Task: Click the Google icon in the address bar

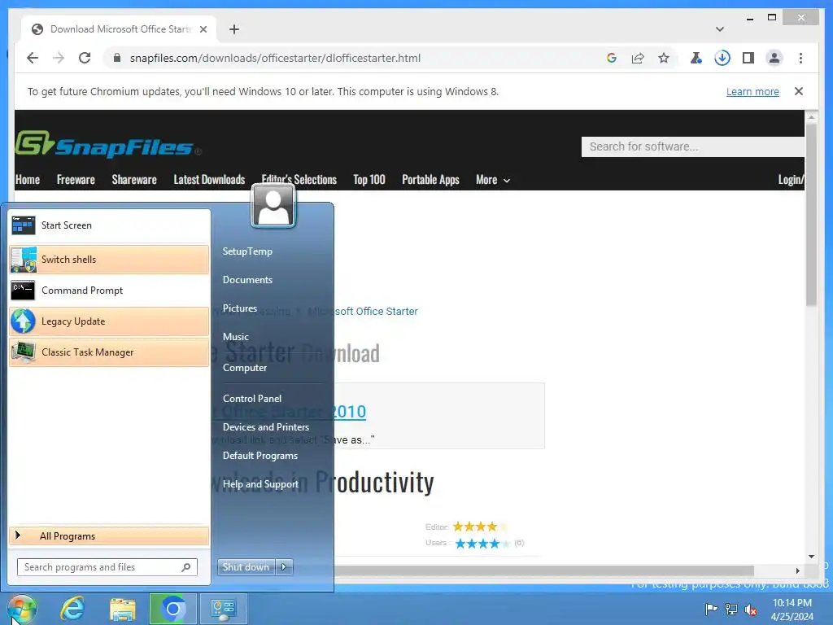Action: pos(612,58)
